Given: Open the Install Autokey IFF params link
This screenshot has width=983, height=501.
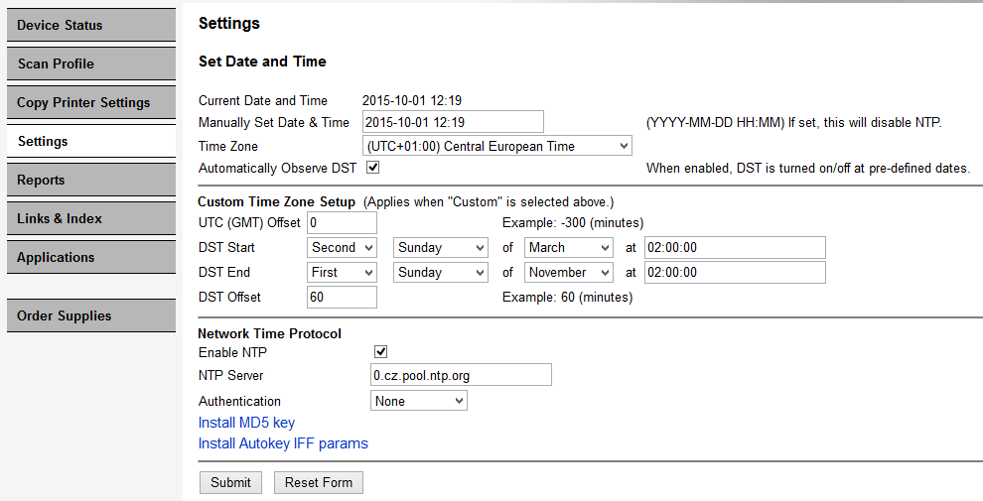Looking at the screenshot, I should pyautogui.click(x=283, y=443).
